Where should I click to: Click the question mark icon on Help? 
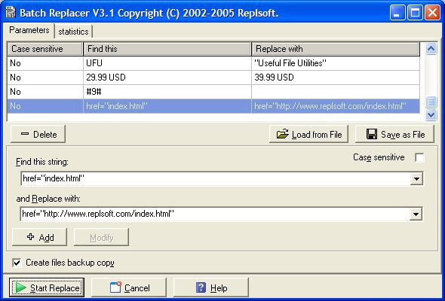[201, 287]
